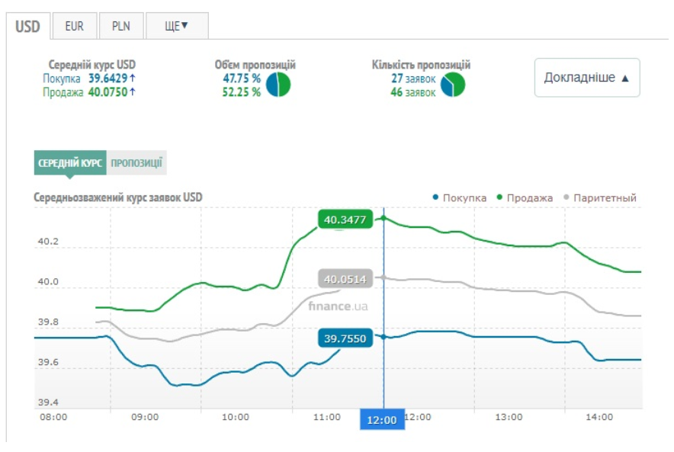Image resolution: width=674 pixels, height=452 pixels.
Task: Click the up arrow beside sell rate 40.0750
Action: (x=133, y=92)
